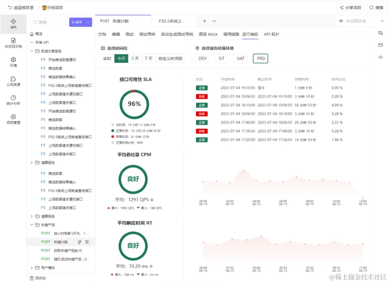Open 项目管理 settings icon
Screen dimensions: 389x283
pos(13,119)
